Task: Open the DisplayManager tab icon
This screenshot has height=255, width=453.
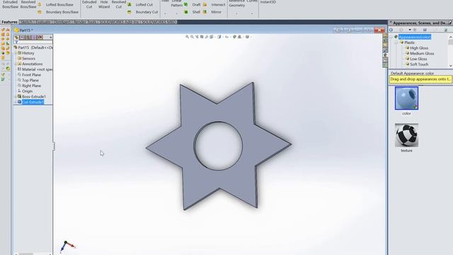Action: pos(40,38)
